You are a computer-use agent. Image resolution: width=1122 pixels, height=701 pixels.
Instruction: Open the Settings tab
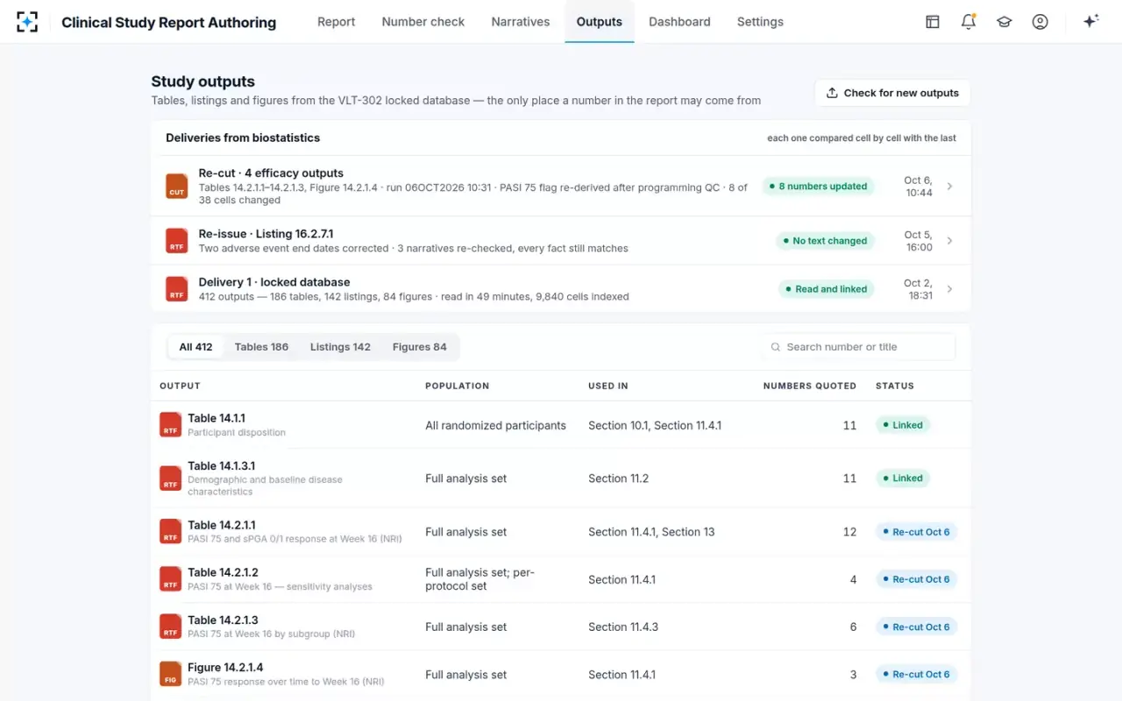point(760,22)
